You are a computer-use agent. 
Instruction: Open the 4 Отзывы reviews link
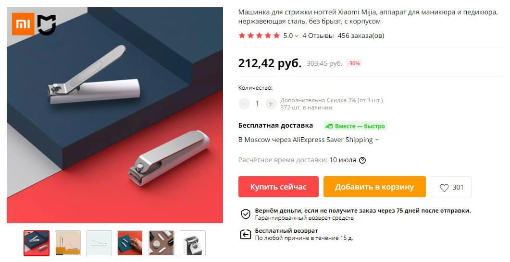click(318, 36)
